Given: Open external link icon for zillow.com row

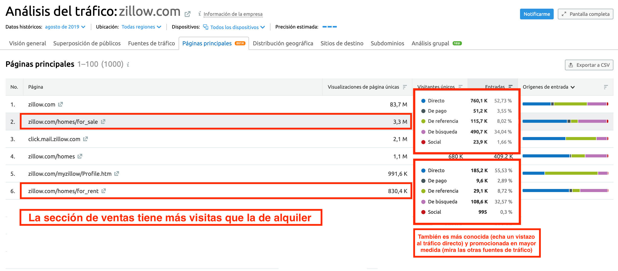Looking at the screenshot, I should [x=60, y=104].
